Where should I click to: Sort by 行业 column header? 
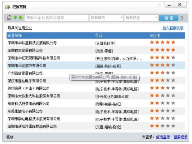point(99,35)
